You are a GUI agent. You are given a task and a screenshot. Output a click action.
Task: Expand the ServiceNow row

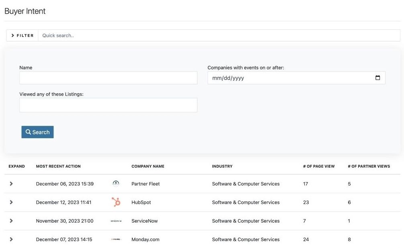tap(11, 221)
